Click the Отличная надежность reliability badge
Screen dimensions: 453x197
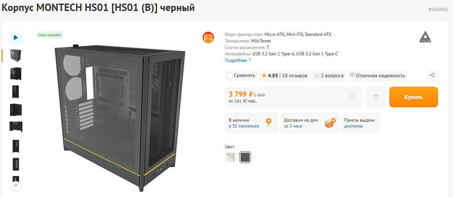click(x=377, y=76)
